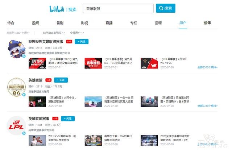The width and height of the screenshot is (232, 150).
Task: Open 【LPL夏季赛TOP5】第九周D4 video title
Action: click(x=63, y=61)
